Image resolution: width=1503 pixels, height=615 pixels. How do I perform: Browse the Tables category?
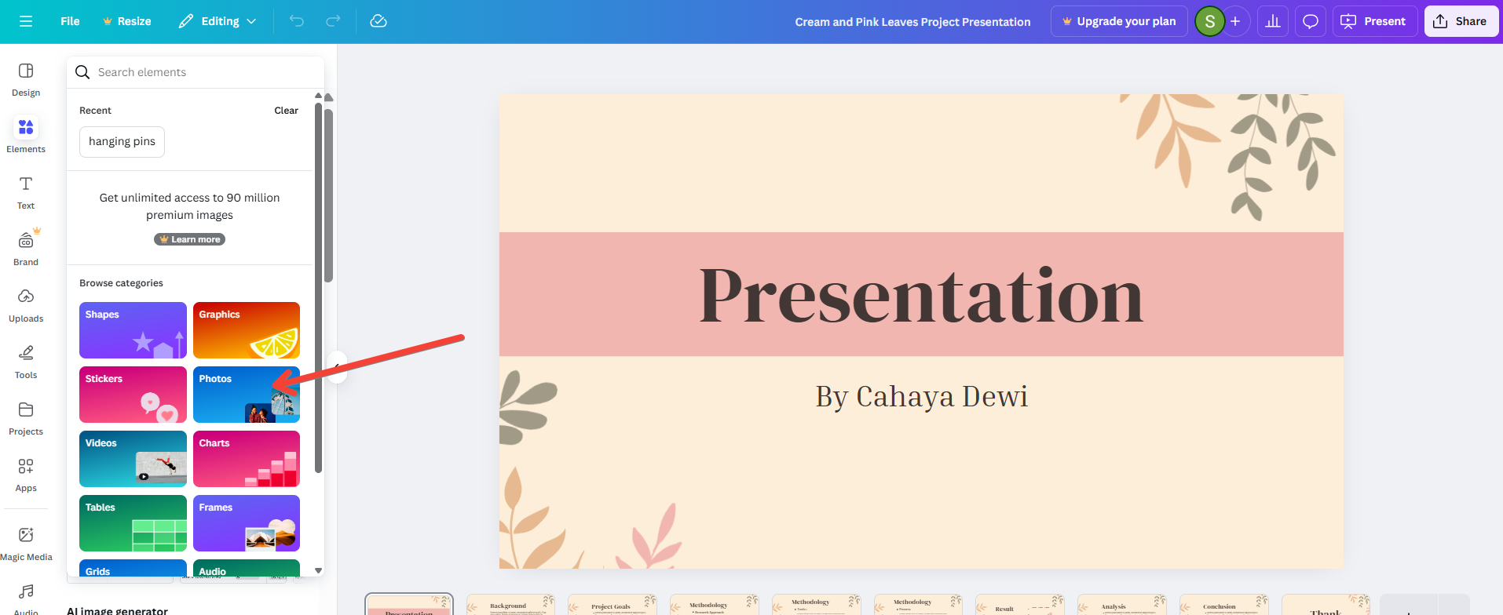pyautogui.click(x=133, y=523)
